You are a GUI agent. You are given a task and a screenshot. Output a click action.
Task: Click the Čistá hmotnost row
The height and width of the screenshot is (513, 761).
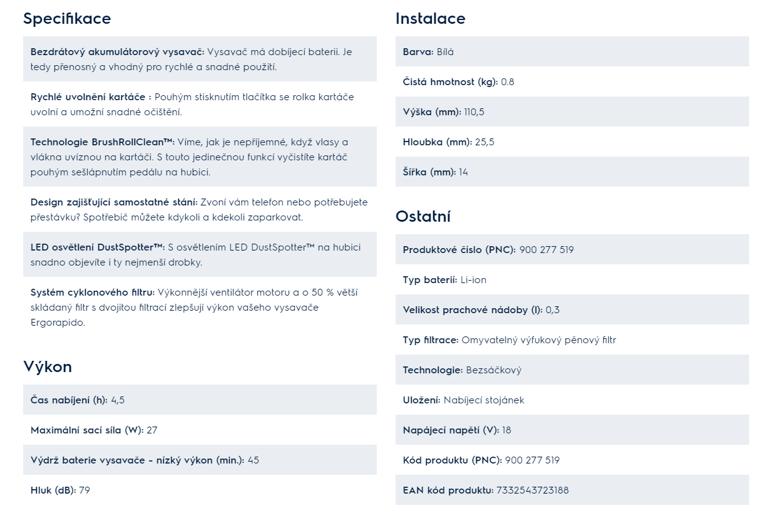click(x=572, y=81)
